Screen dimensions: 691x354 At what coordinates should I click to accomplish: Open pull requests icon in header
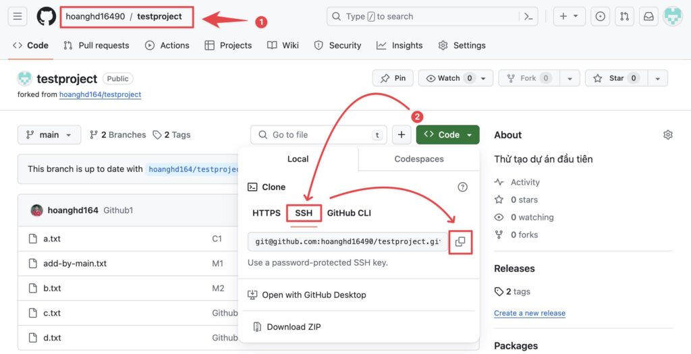[624, 17]
